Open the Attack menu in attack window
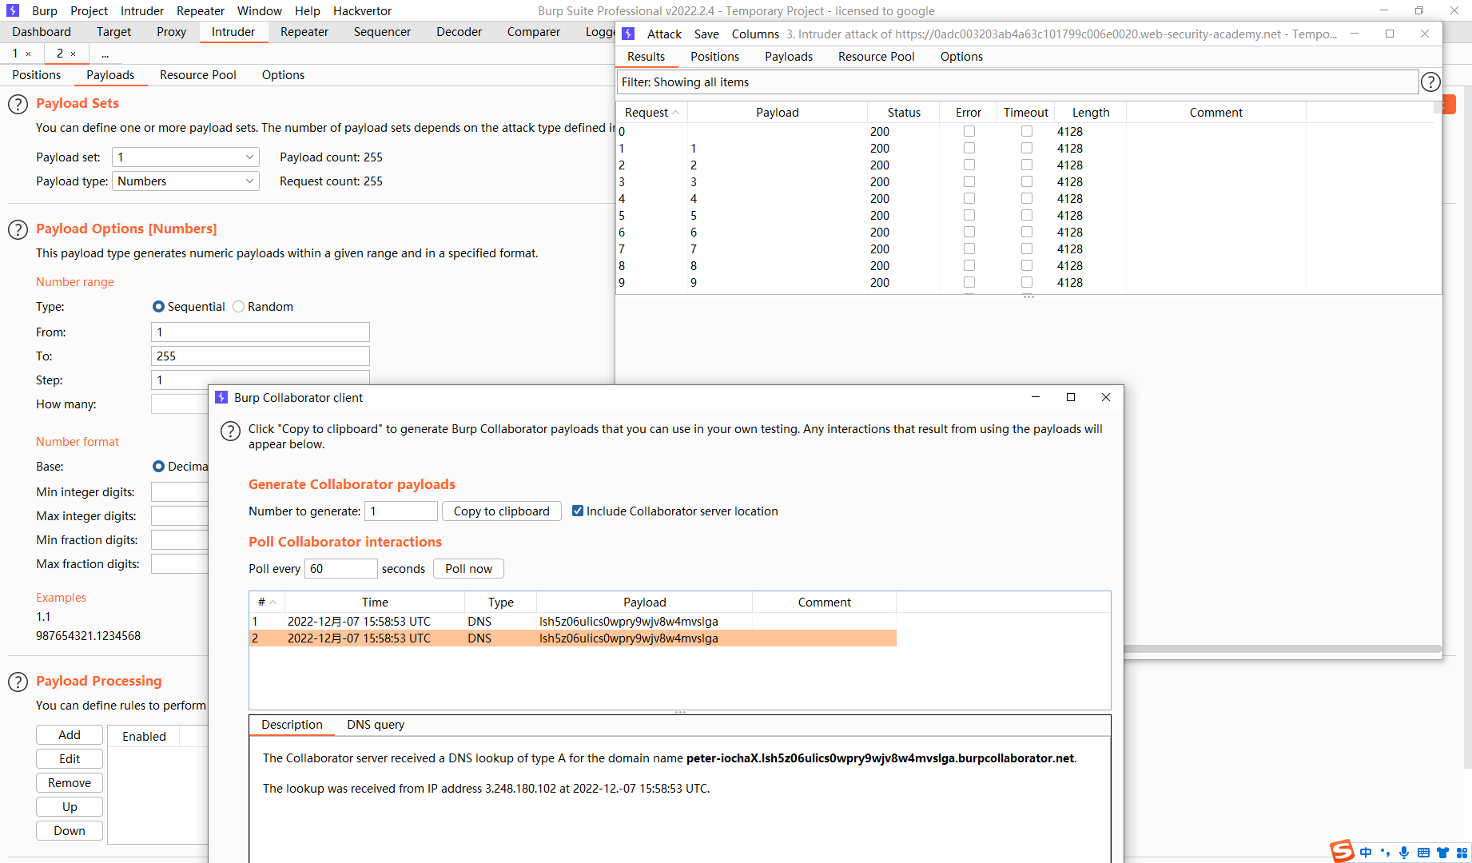This screenshot has height=863, width=1472. pos(664,34)
